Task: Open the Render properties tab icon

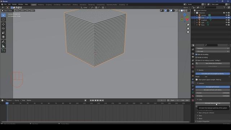Action: (x=193, y=54)
